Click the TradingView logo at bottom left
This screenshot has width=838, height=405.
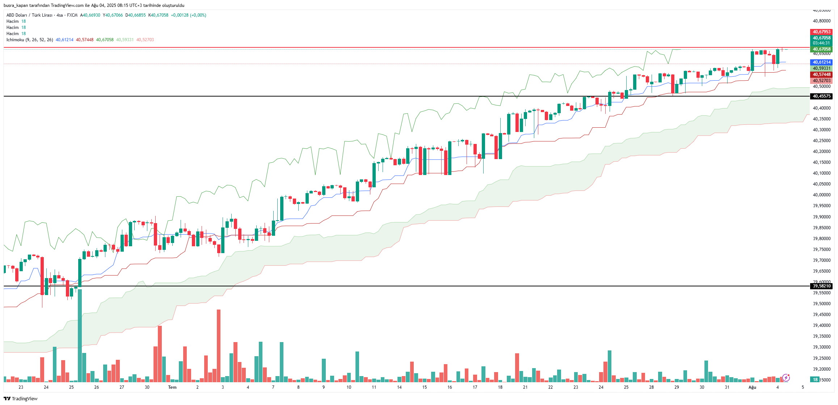tap(21, 398)
